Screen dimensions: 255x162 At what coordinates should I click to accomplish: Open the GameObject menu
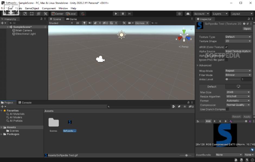coord(32,8)
